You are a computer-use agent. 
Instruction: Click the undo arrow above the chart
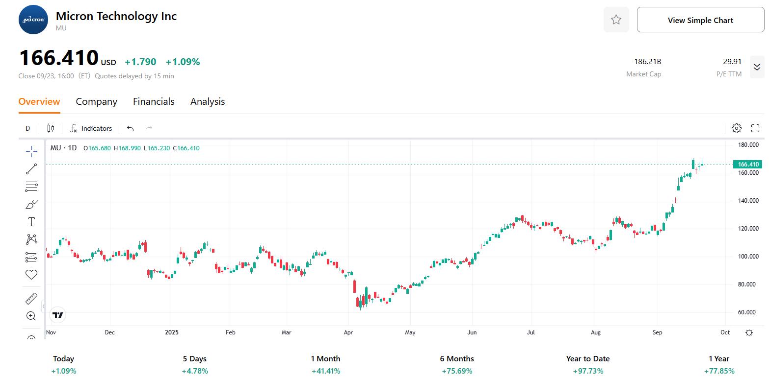130,128
